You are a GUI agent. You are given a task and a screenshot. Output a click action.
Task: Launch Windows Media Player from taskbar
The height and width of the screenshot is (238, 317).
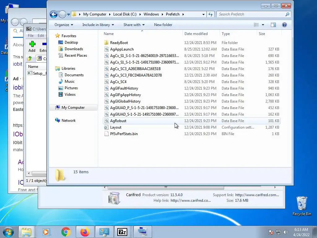46,232
